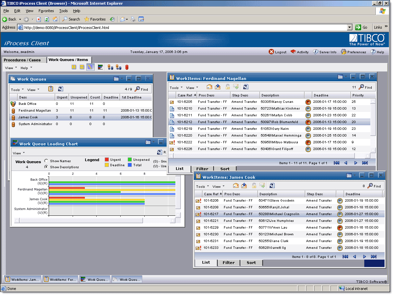393x295 pixels.
Task: Click Find in Ferdinand Magellan work items
Action: click(365, 87)
